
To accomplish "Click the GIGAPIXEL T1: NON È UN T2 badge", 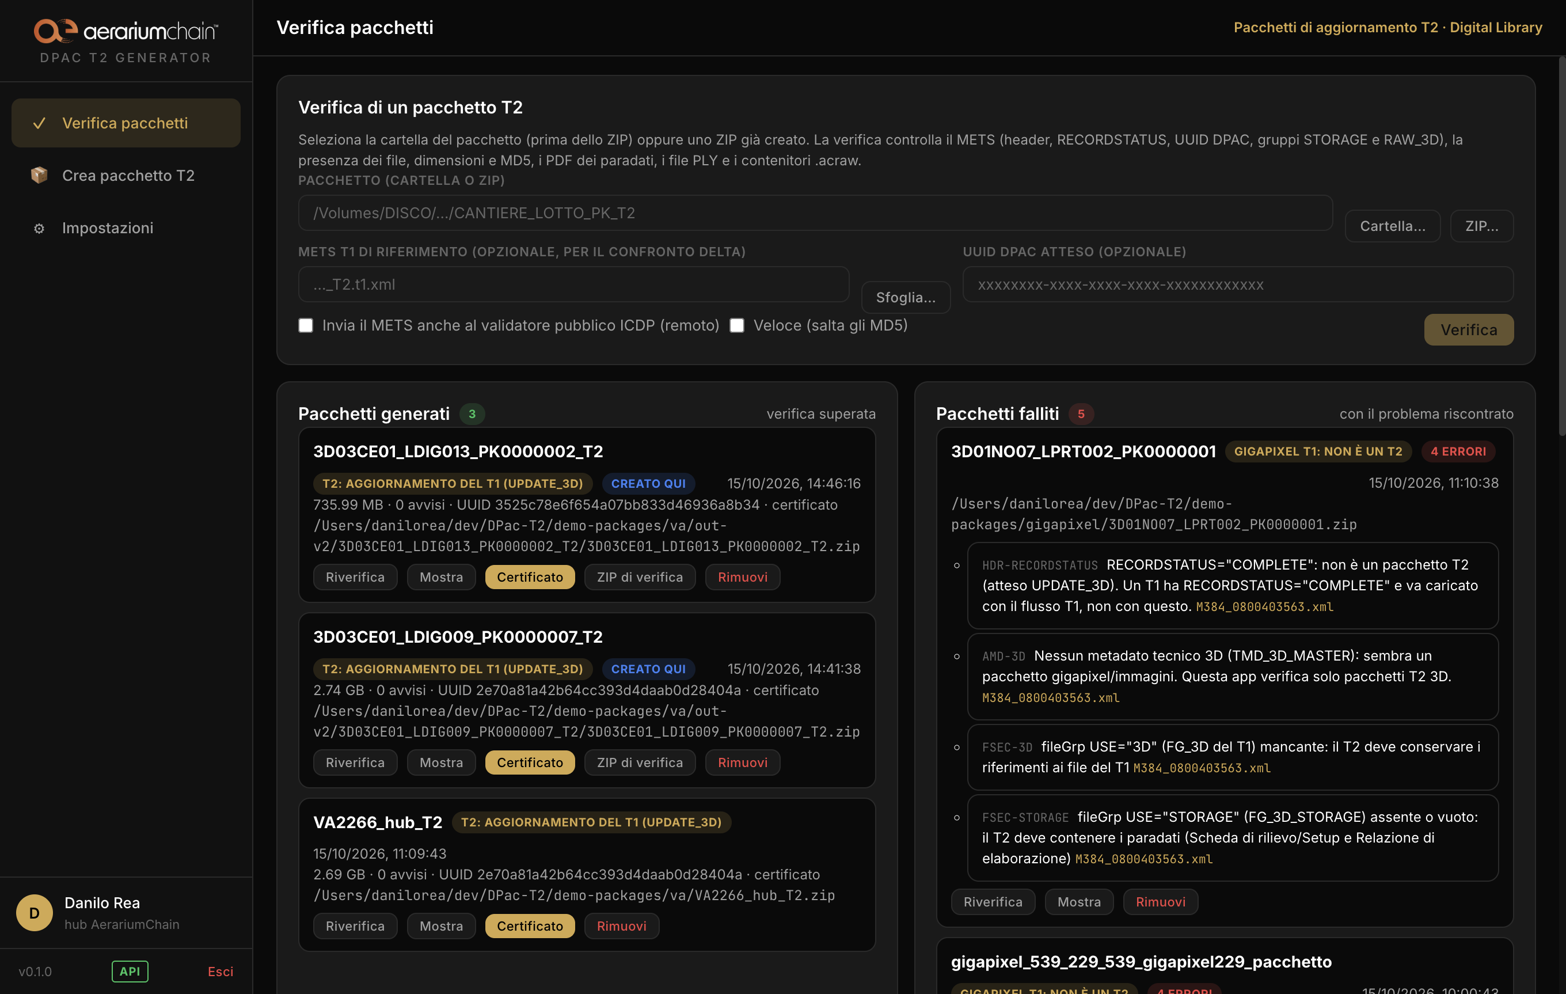I will pyautogui.click(x=1318, y=452).
